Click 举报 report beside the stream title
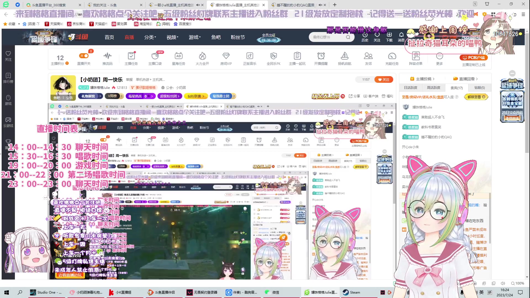The height and width of the screenshot is (298, 530). tap(129, 79)
